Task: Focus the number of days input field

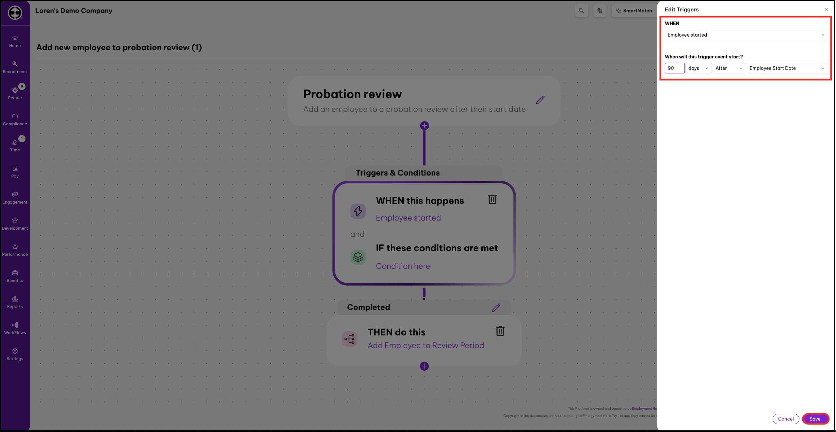Action: (x=674, y=68)
